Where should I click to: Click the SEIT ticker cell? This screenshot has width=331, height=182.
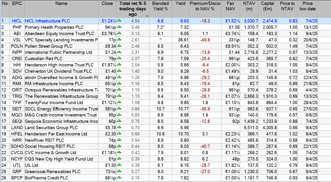point(17,109)
